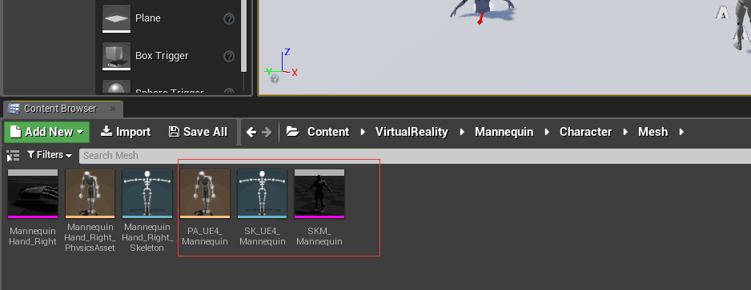Select the PA_UE4_Mannequin physics asset thumbnail
751x290 pixels.
tap(205, 194)
